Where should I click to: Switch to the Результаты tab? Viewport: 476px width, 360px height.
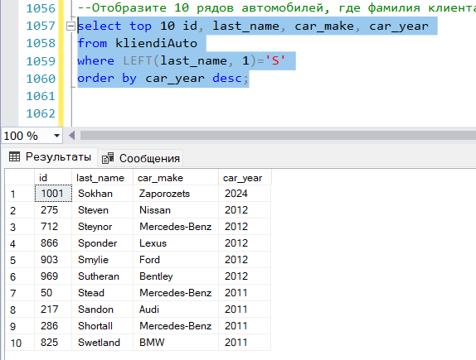click(50, 157)
